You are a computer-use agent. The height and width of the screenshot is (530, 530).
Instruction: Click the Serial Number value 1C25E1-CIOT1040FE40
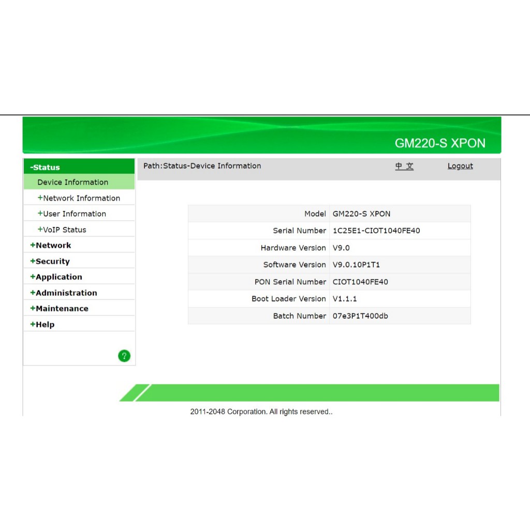[x=376, y=231]
